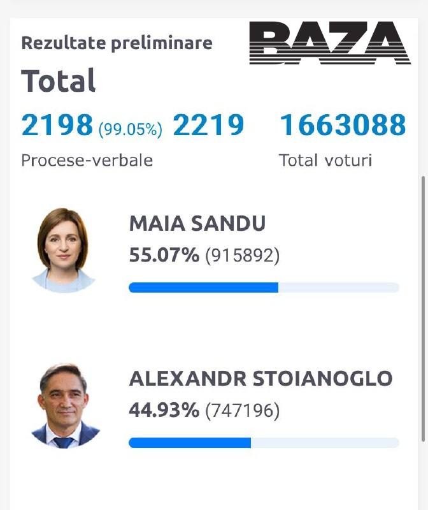Click the 1663088 total votes figure
Screen dimensions: 428x510
[343, 124]
